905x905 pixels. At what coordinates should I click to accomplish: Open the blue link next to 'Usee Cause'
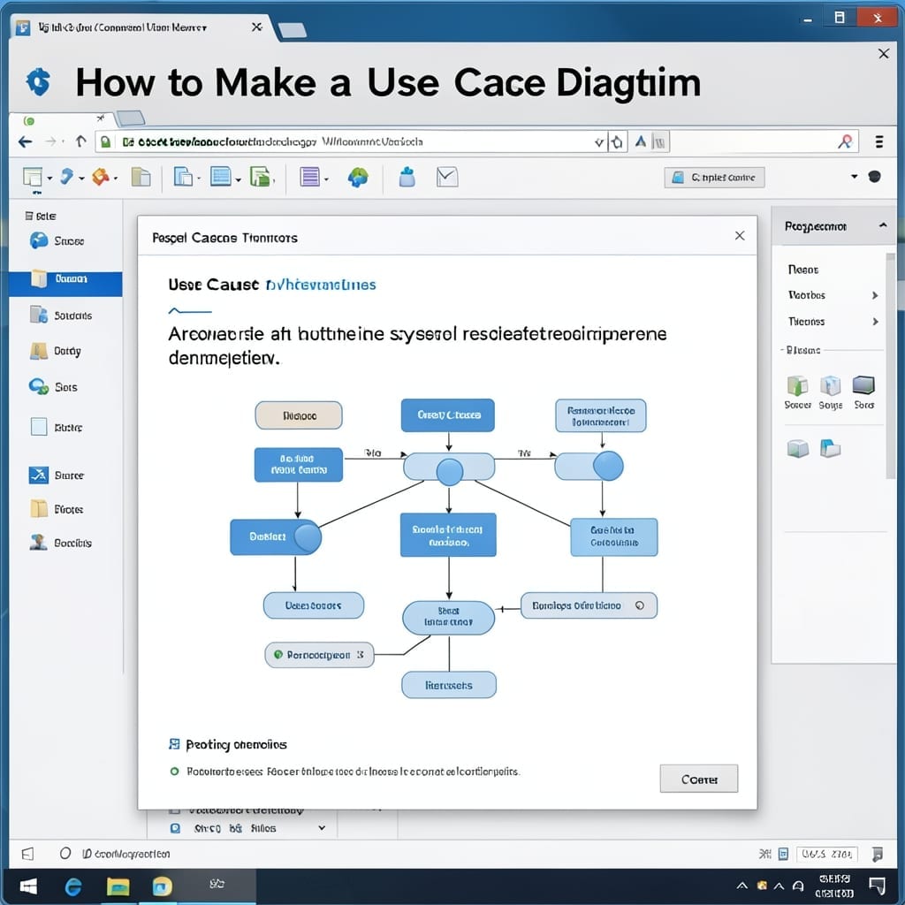[321, 285]
